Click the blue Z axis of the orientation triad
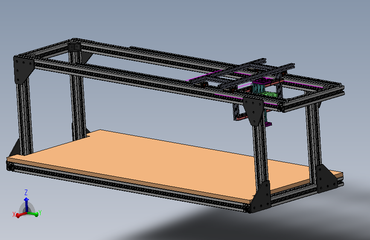This screenshot has width=370, height=240. 26,205
